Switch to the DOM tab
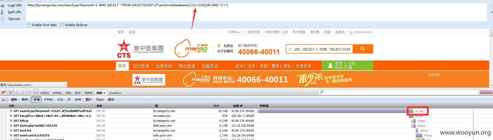Screen dimensions: 493x140 [89, 93]
